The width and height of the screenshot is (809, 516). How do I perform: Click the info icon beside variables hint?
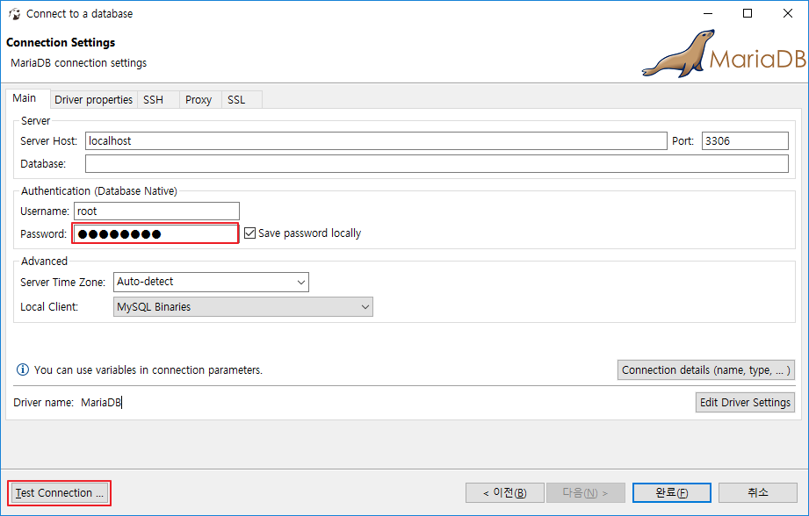pyautogui.click(x=23, y=369)
